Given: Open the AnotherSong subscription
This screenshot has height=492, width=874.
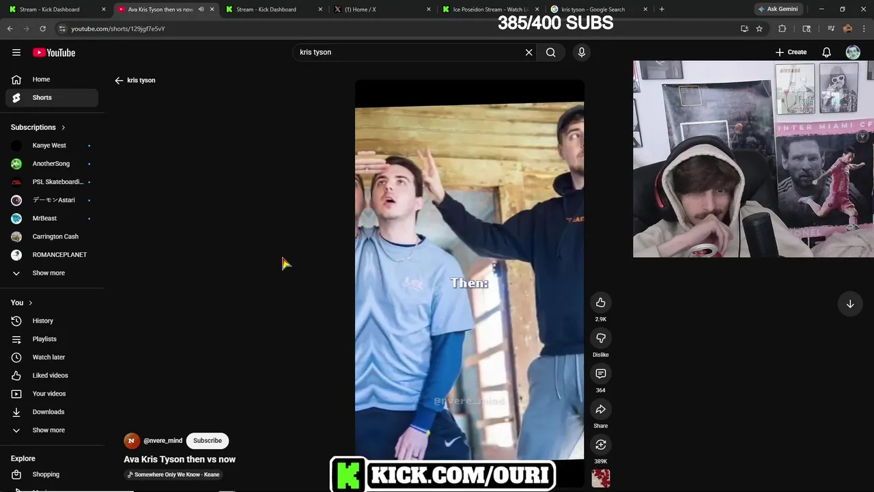Looking at the screenshot, I should tap(52, 164).
